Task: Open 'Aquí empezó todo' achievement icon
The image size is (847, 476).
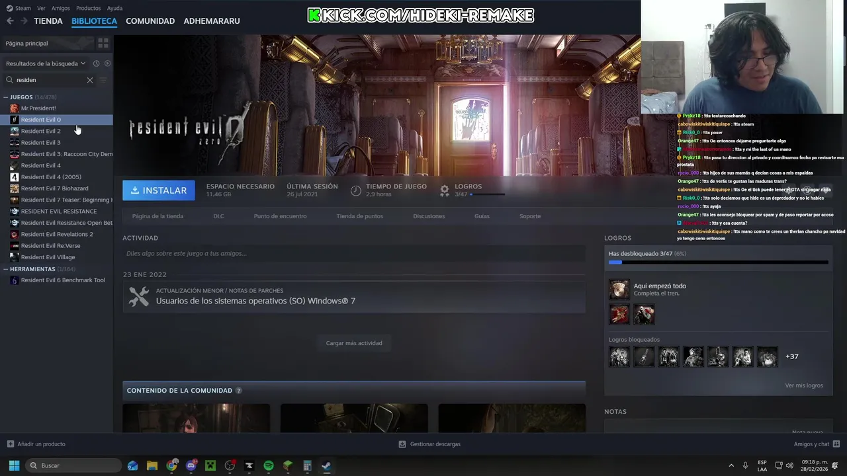Action: [x=619, y=290]
